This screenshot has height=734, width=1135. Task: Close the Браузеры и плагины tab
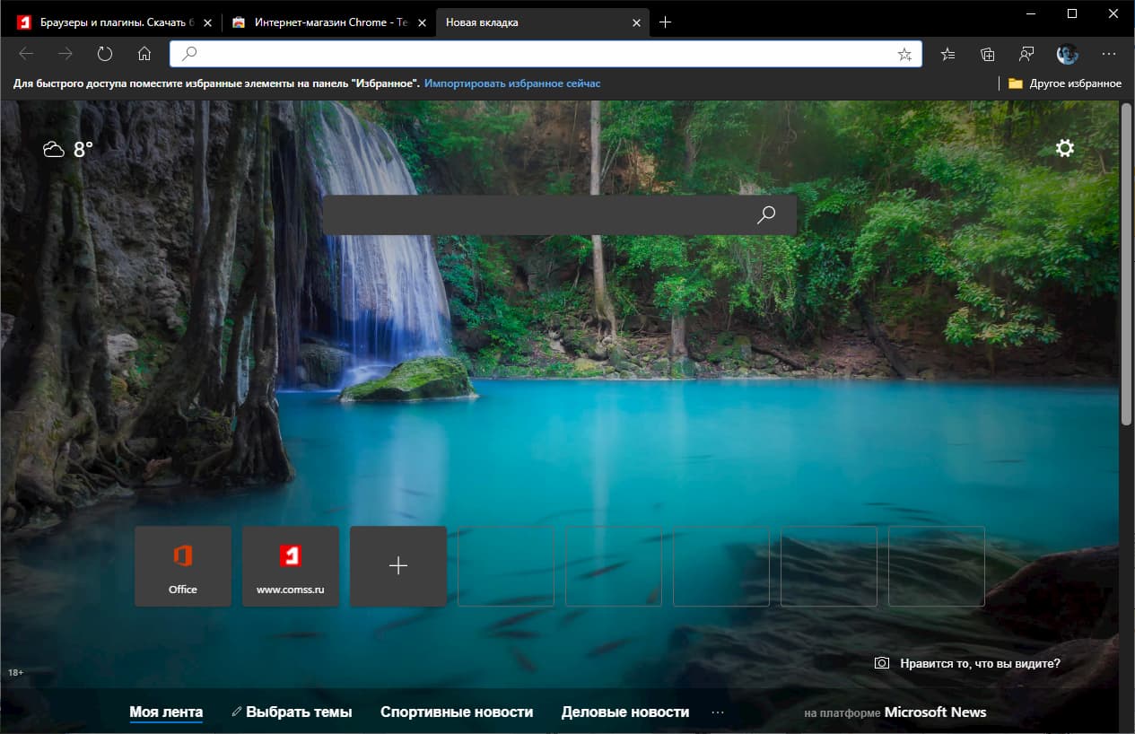pyautogui.click(x=207, y=22)
